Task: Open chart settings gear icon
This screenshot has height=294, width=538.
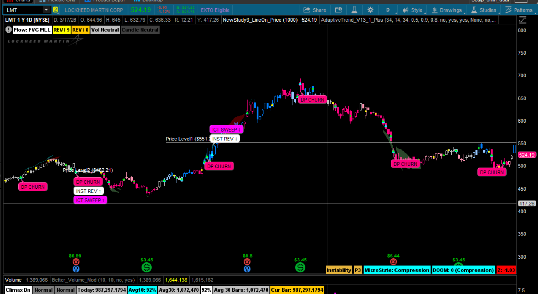Action: click(370, 10)
